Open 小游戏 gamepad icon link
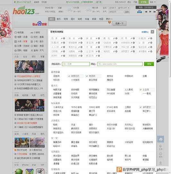The width and height of the screenshot is (171, 174). pos(35,32)
